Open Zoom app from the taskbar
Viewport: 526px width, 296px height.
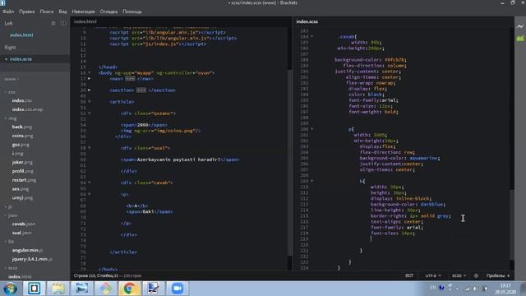point(178,289)
